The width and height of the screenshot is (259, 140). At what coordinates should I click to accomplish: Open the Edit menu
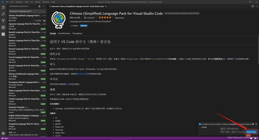pos(12,2)
